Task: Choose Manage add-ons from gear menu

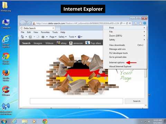Action: tap(125, 49)
